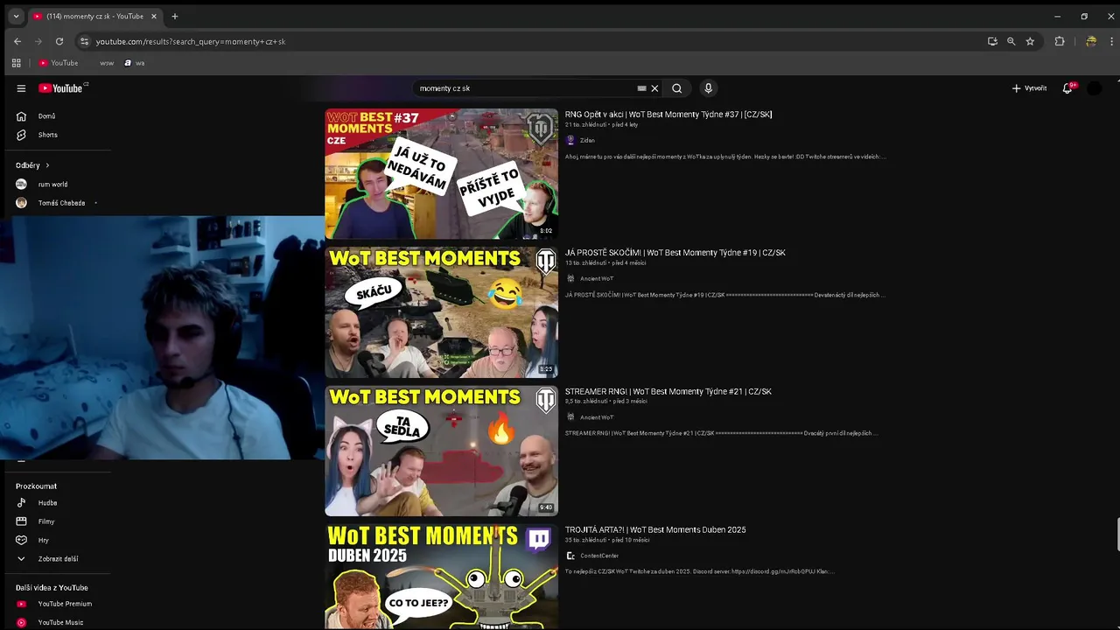The width and height of the screenshot is (1120, 630).
Task: Open video title 'RNG Opět v akci'
Action: 668,115
